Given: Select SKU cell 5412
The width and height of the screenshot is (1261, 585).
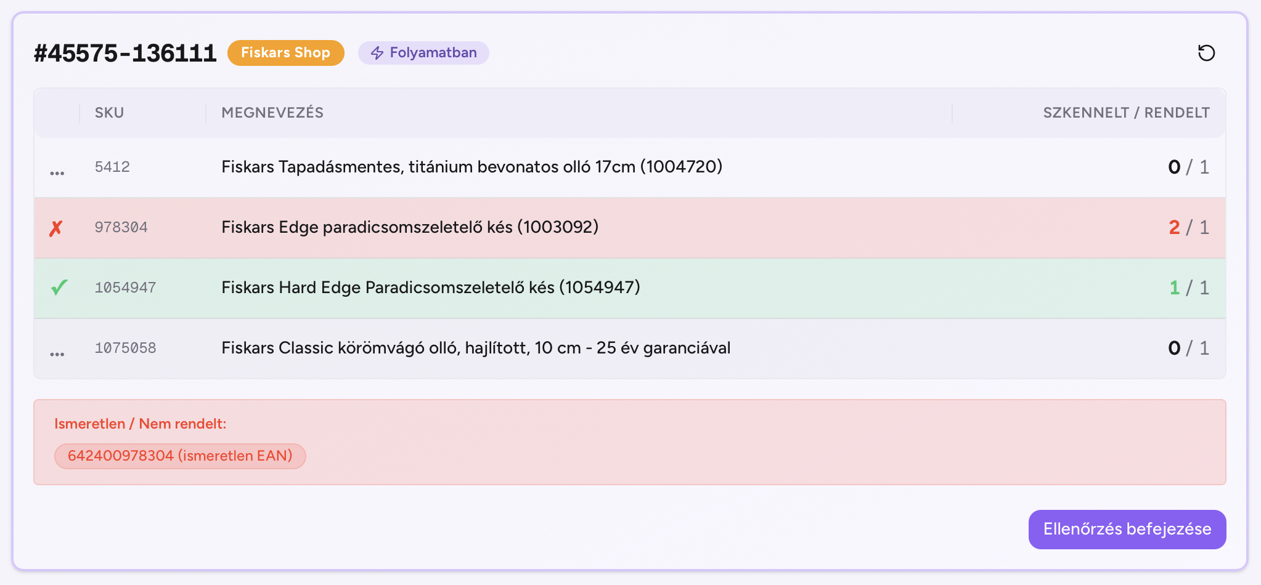Looking at the screenshot, I should (x=112, y=167).
